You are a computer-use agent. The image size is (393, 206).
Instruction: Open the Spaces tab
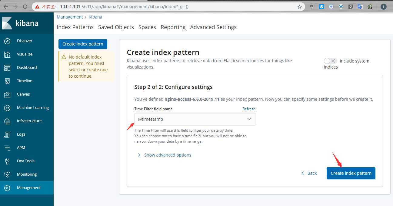(x=147, y=27)
